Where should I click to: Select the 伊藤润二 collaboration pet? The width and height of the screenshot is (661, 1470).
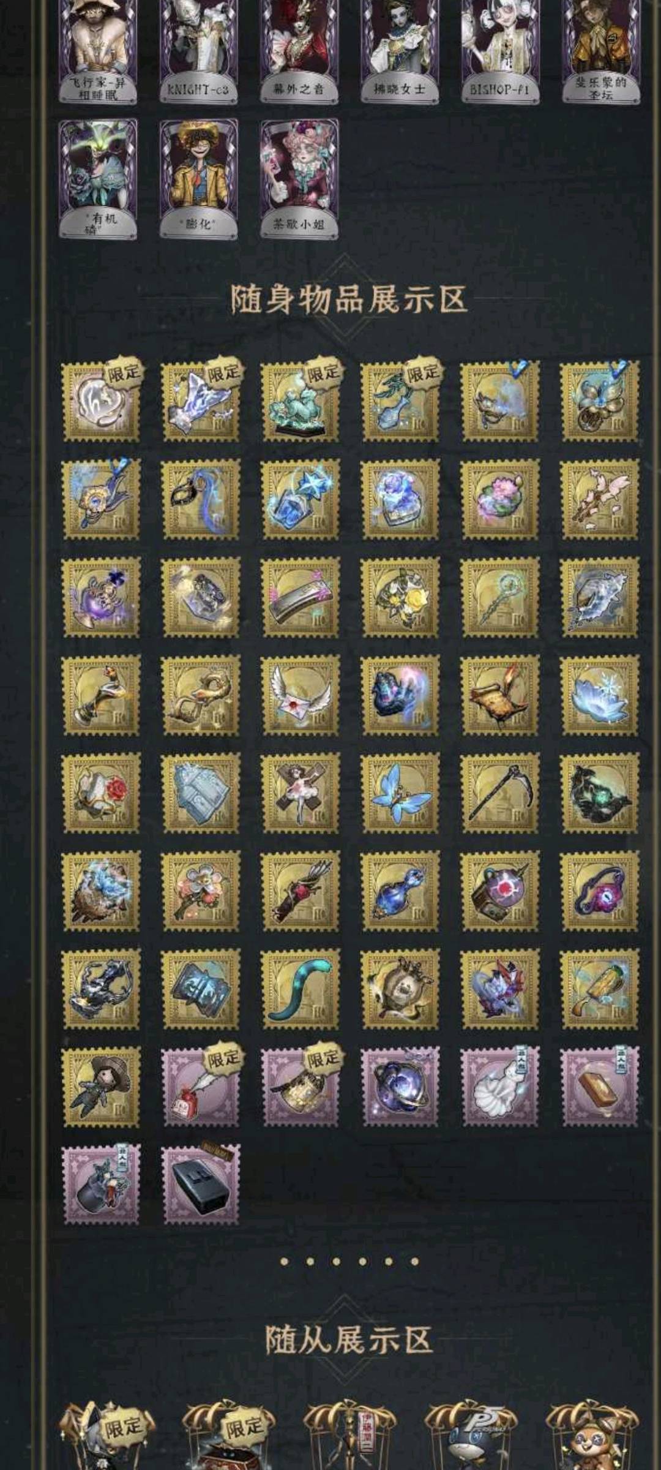click(x=349, y=1434)
